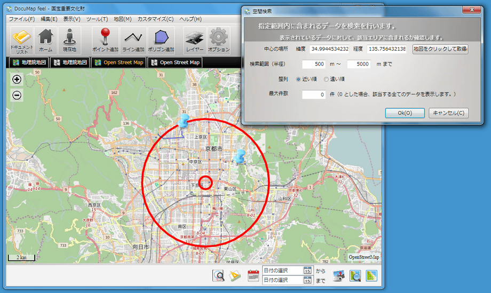Click the OpenStreetMap attribution text
This screenshot has width=491, height=293.
364,257
